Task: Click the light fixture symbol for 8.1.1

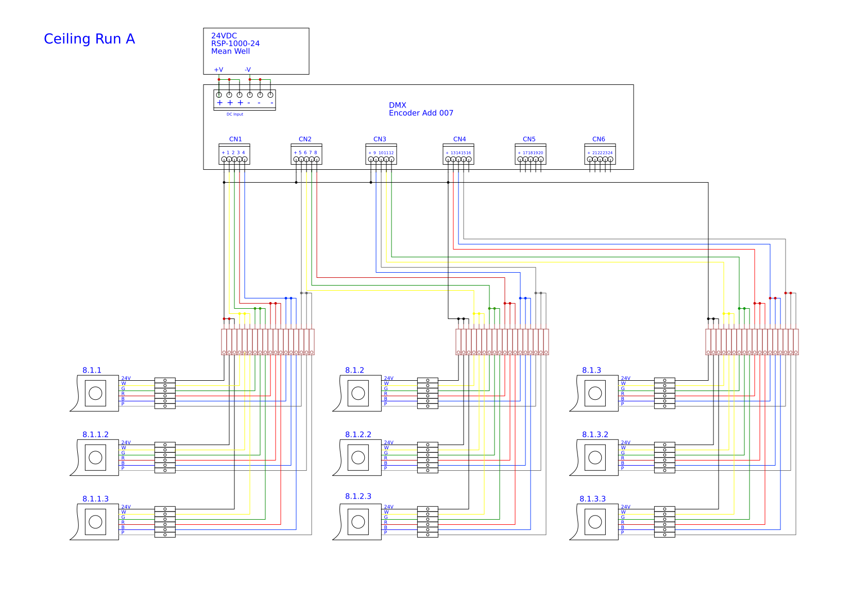Action: (94, 394)
